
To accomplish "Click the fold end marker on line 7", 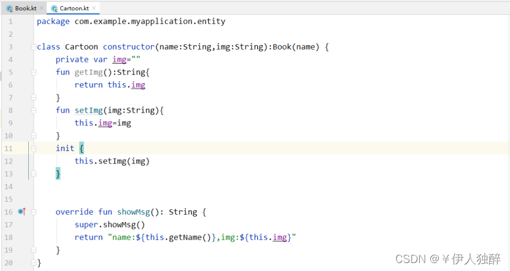I will pyautogui.click(x=34, y=97).
